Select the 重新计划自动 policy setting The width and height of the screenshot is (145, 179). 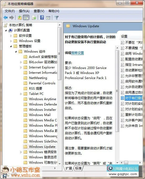pos(132,114)
